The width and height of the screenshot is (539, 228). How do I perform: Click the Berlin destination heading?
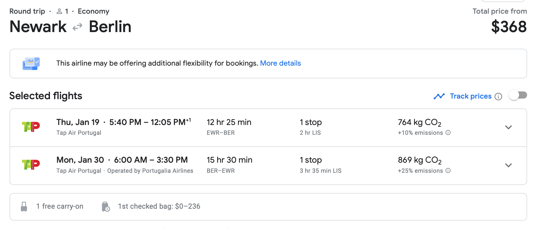[110, 27]
